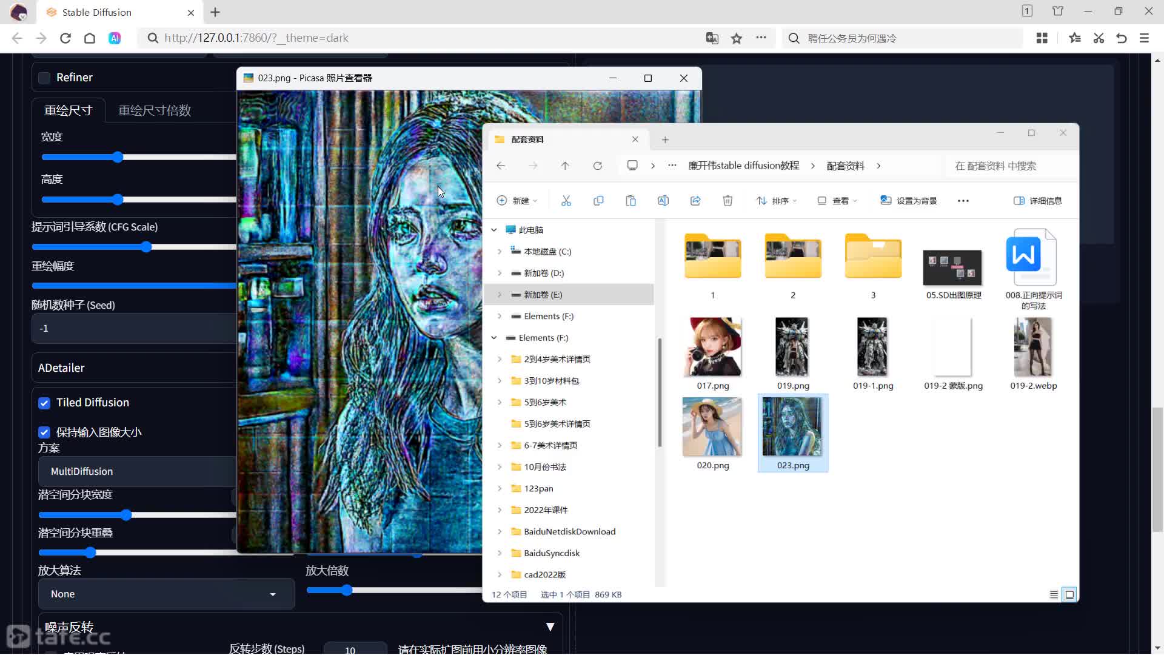Viewport: 1164px width, 655px height.
Task: Expand the Elements F drive in sidebar
Action: click(x=500, y=315)
